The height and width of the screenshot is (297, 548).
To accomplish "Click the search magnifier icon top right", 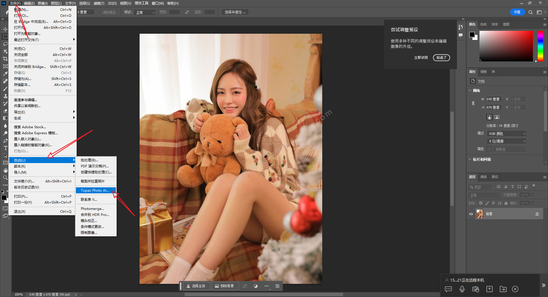I will pyautogui.click(x=530, y=12).
